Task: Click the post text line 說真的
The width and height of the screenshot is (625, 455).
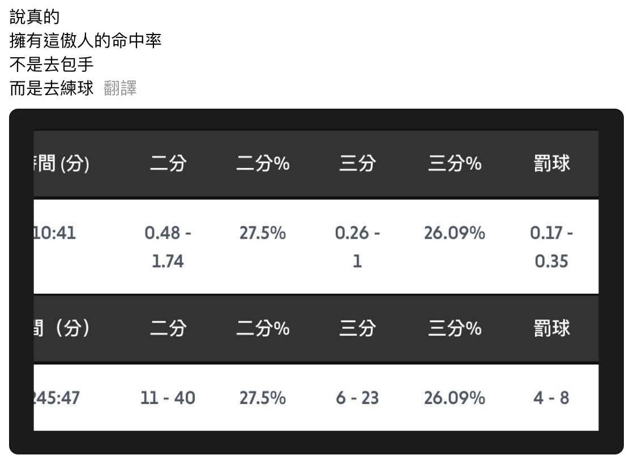Action: pyautogui.click(x=35, y=17)
